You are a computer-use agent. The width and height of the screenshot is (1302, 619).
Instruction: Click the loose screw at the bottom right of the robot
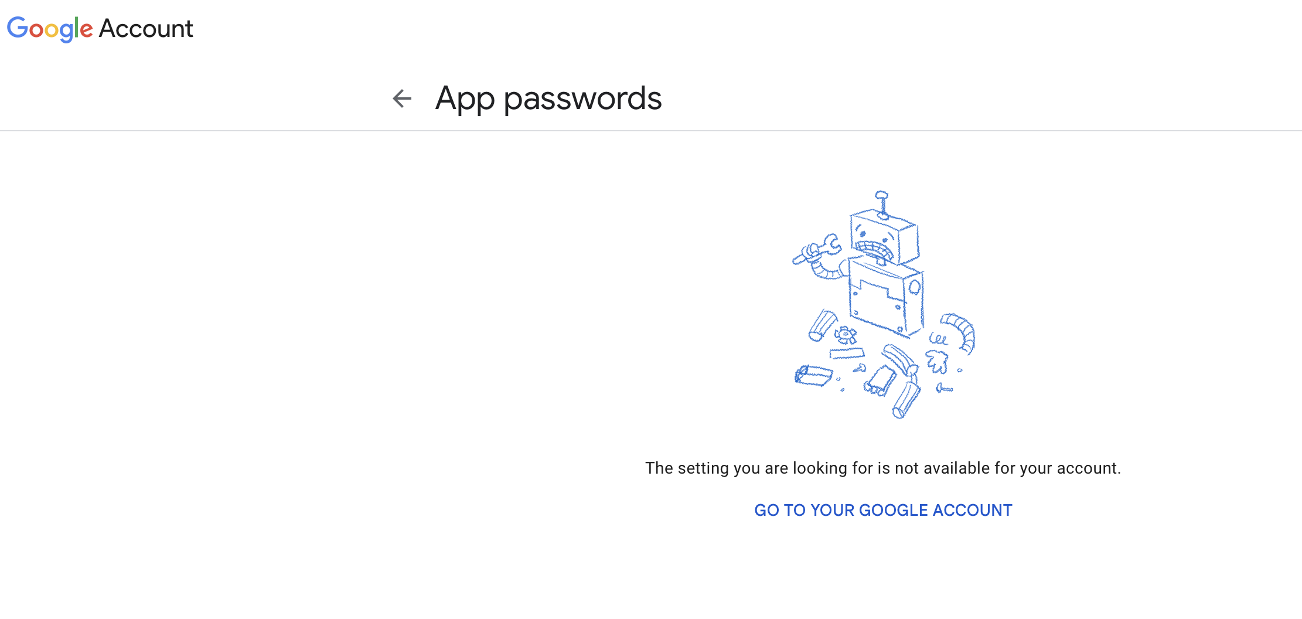coord(944,388)
